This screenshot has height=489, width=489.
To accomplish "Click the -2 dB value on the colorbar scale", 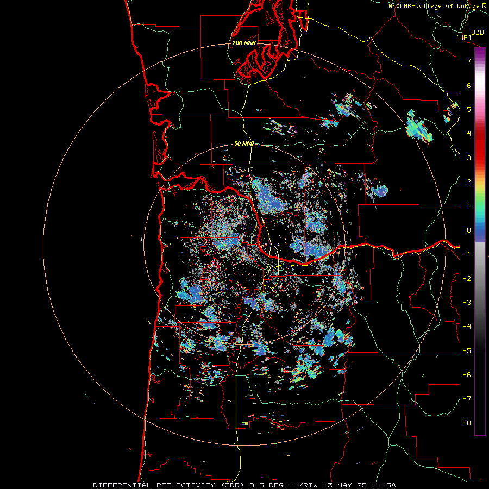I will (x=467, y=279).
